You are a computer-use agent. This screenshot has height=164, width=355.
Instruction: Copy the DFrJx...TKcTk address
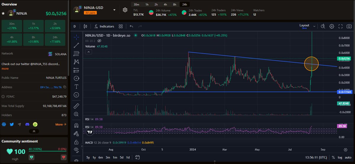click(x=65, y=87)
